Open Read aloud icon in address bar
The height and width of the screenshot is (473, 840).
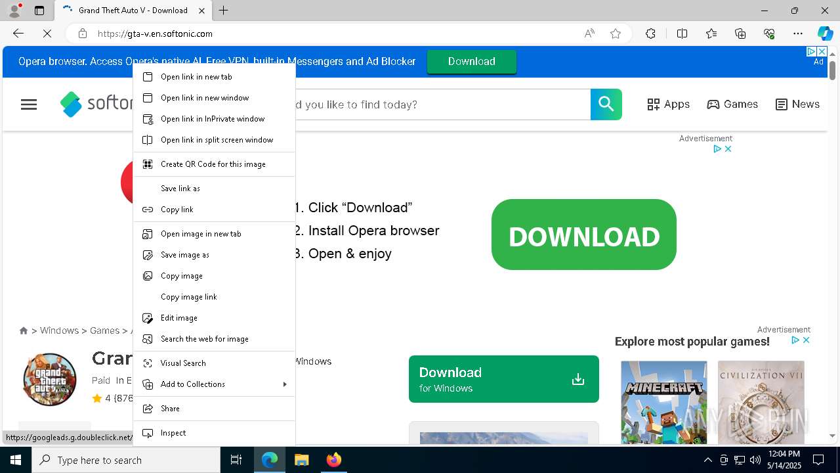[589, 34]
